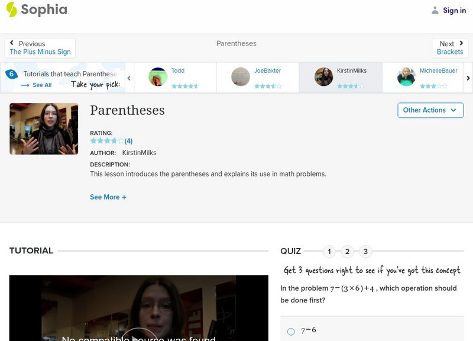Select the 7−6 answer radio button

coord(291,332)
